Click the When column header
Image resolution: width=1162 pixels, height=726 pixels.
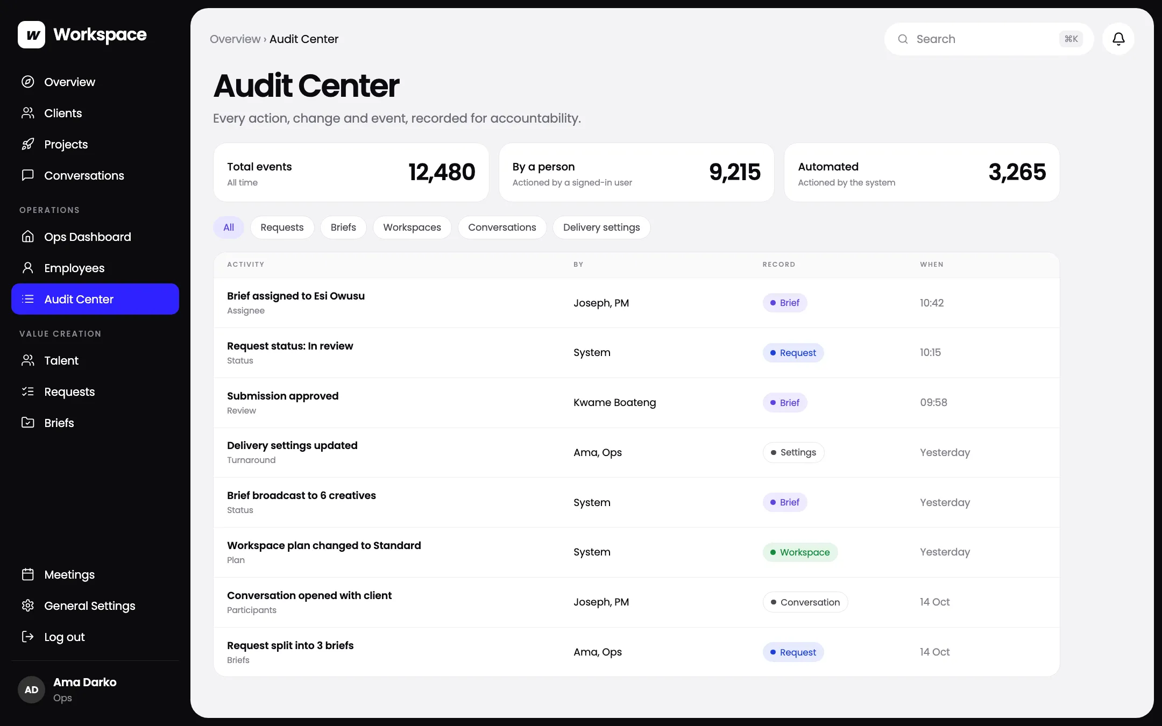[932, 265]
